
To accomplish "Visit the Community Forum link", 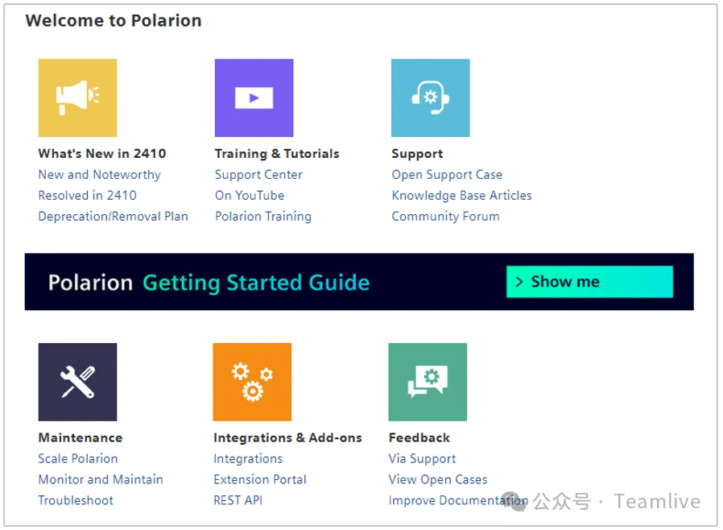I will click(x=445, y=217).
